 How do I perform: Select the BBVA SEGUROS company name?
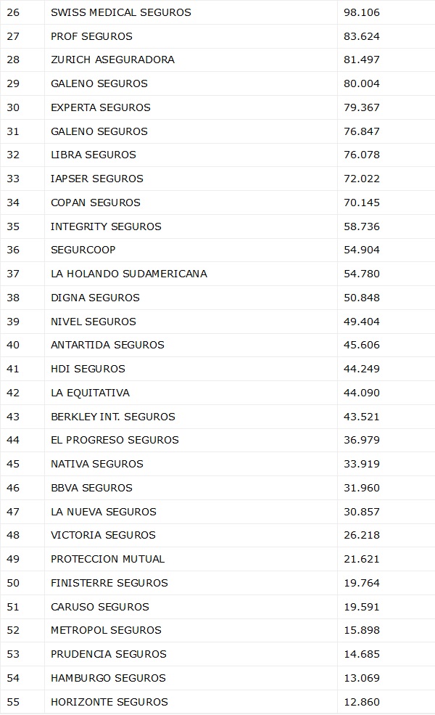[91, 488]
